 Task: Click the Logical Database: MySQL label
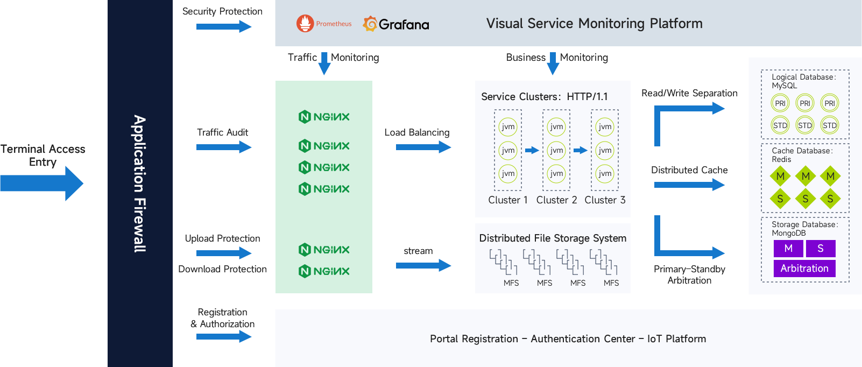804,81
